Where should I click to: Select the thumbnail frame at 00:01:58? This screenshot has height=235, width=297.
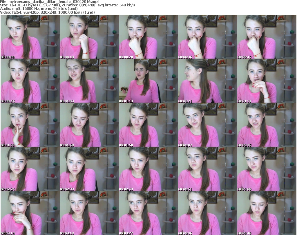(x=148, y=125)
